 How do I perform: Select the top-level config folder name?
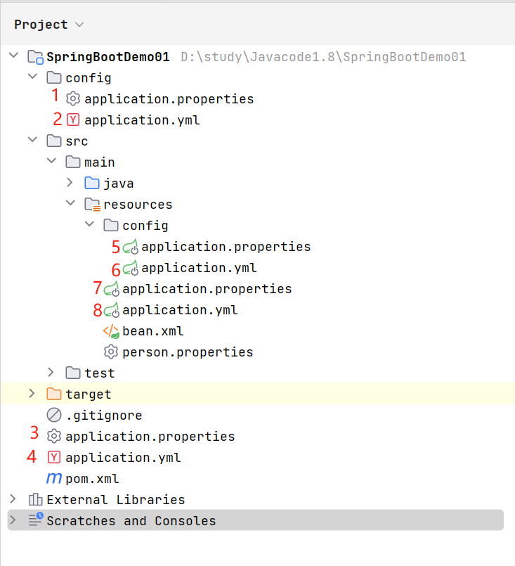pos(89,78)
